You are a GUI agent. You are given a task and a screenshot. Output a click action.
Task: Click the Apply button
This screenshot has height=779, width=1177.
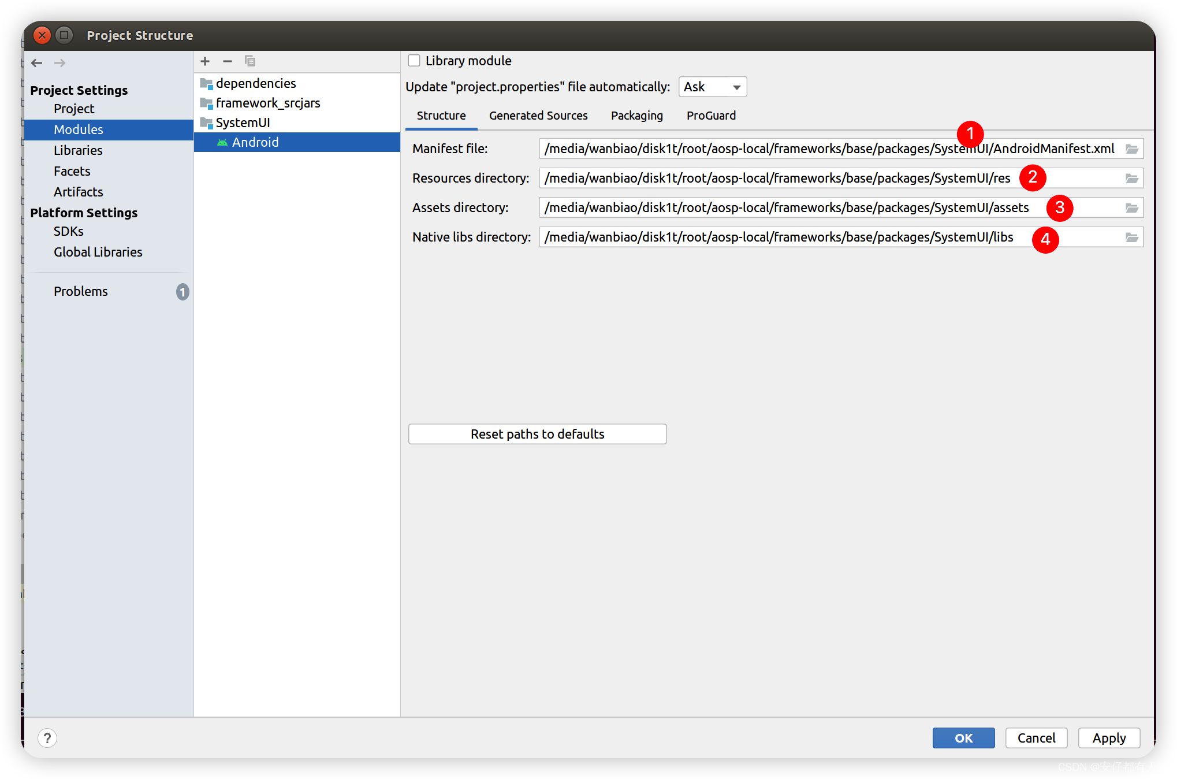coord(1112,736)
